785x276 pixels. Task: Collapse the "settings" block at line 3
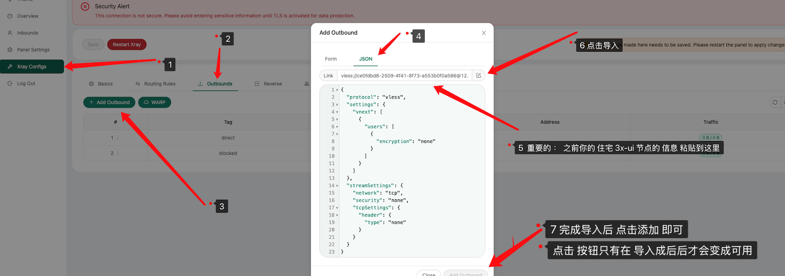coord(337,105)
